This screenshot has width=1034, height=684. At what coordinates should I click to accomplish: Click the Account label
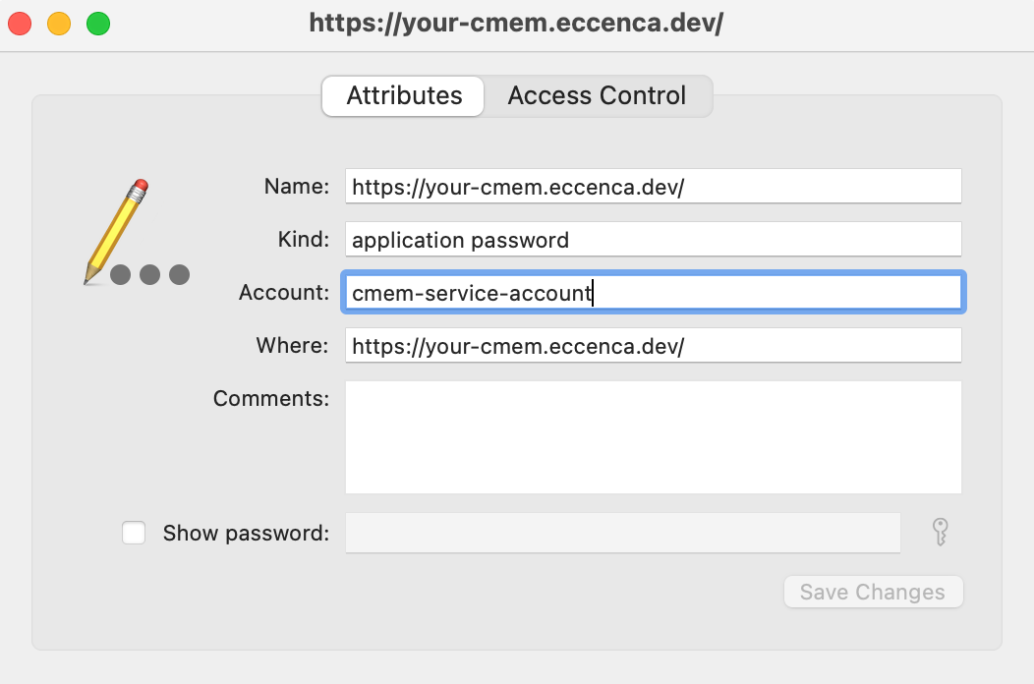(x=284, y=292)
